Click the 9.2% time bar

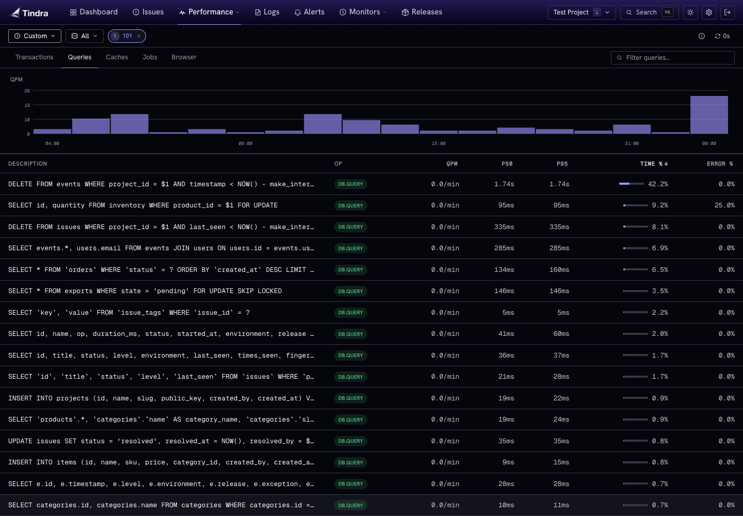636,205
